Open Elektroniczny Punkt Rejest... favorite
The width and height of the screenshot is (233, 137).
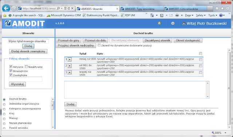[x=101, y=15]
